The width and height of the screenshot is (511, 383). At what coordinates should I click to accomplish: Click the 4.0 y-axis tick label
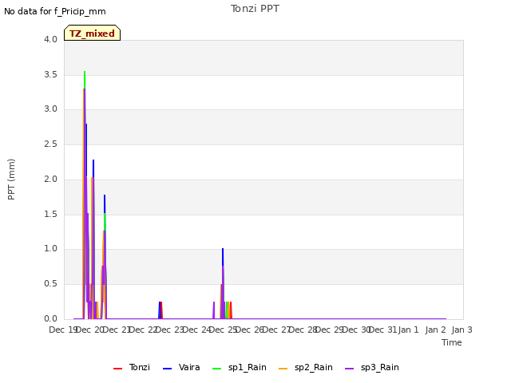point(50,40)
